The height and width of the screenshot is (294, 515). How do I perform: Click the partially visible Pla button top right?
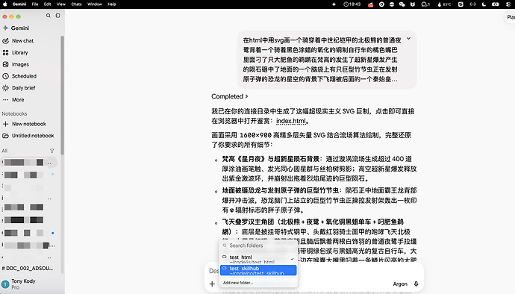[x=510, y=17]
